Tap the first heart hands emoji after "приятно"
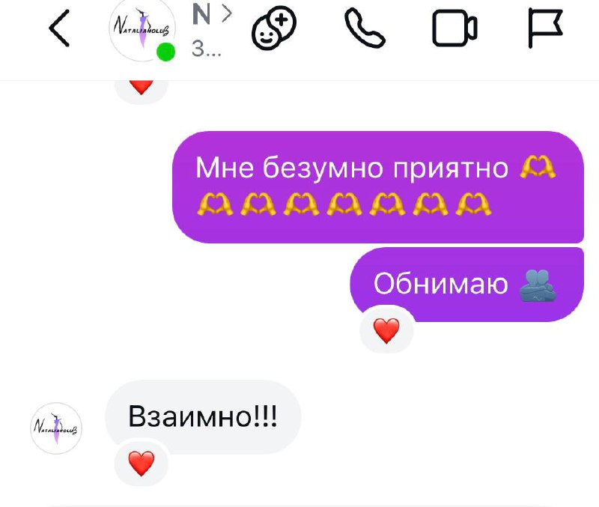599x507 pixels. (538, 167)
